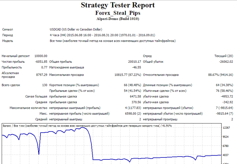Select the gross profit value 20010.17
The width and height of the screenshot is (237, 164).
pyautogui.click(x=134, y=61)
